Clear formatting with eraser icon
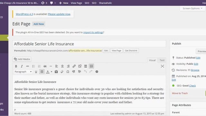This screenshot has width=206, height=116. pyautogui.click(x=62, y=72)
